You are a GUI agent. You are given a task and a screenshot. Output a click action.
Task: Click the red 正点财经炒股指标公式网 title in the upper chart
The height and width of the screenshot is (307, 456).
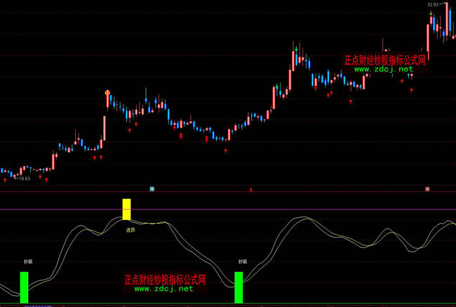(384, 60)
